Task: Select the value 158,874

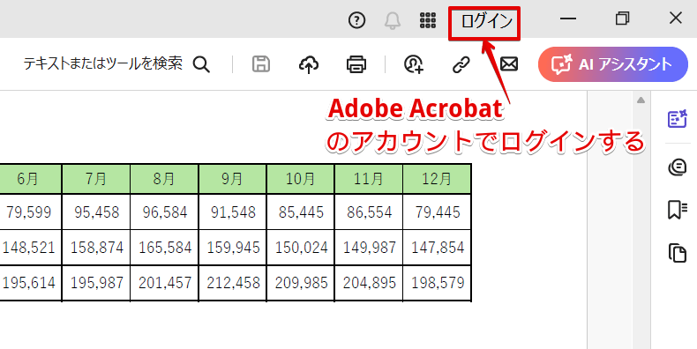Action: (x=97, y=248)
